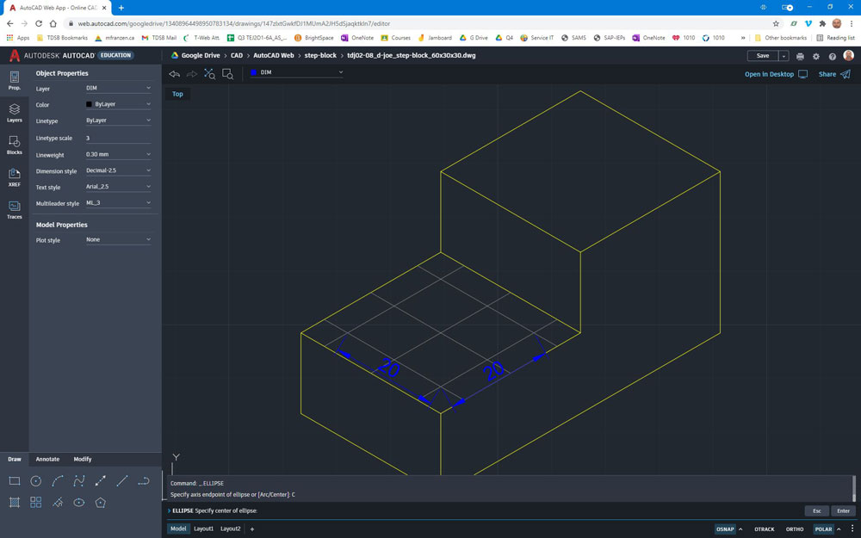Open the Traces panel
The height and width of the screenshot is (538, 861).
pos(15,210)
